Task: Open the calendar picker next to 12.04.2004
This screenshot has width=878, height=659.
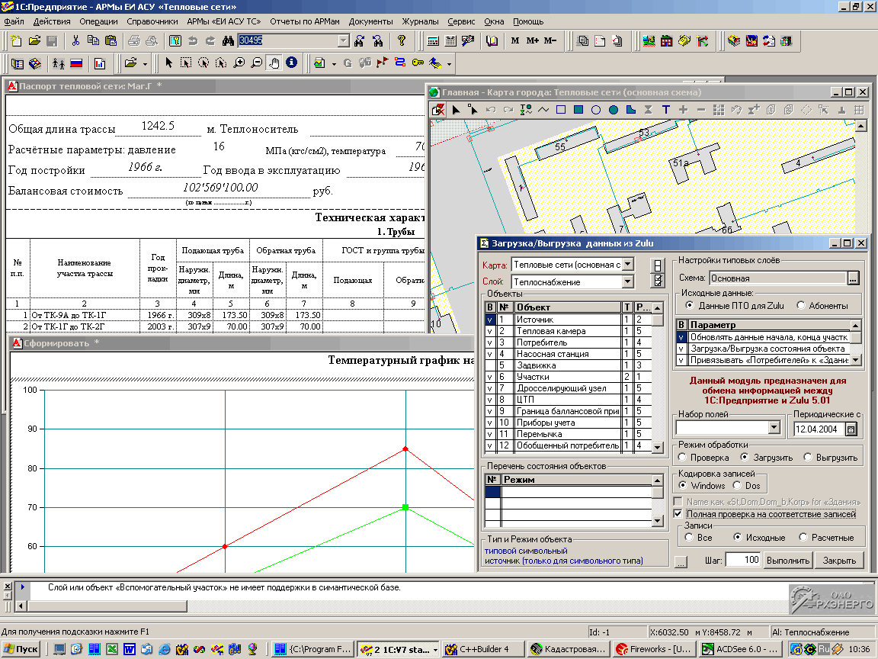Action: (x=851, y=429)
